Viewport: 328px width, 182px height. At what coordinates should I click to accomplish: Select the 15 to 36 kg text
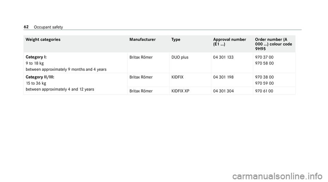click(36, 83)
